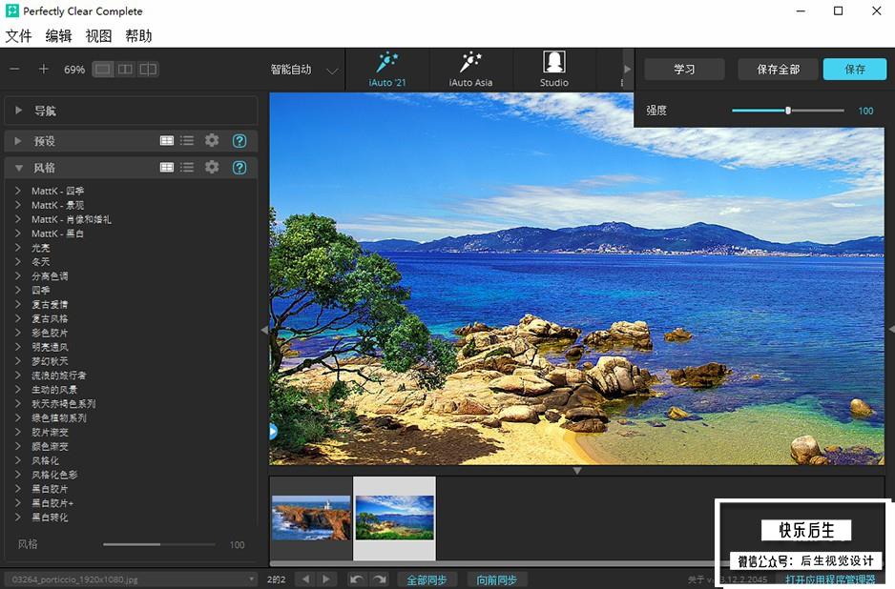Viewport: 895px width, 589px height.
Task: Open the 帮助 menu
Action: pyautogui.click(x=138, y=36)
